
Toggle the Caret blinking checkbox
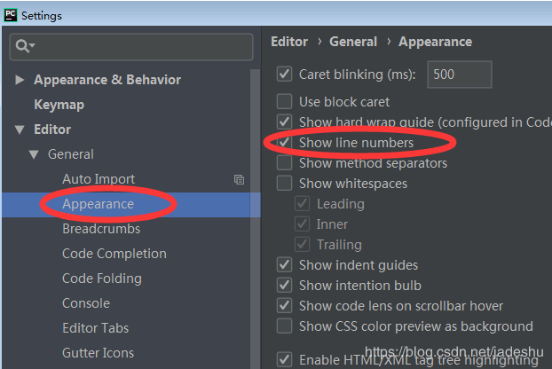coord(285,75)
